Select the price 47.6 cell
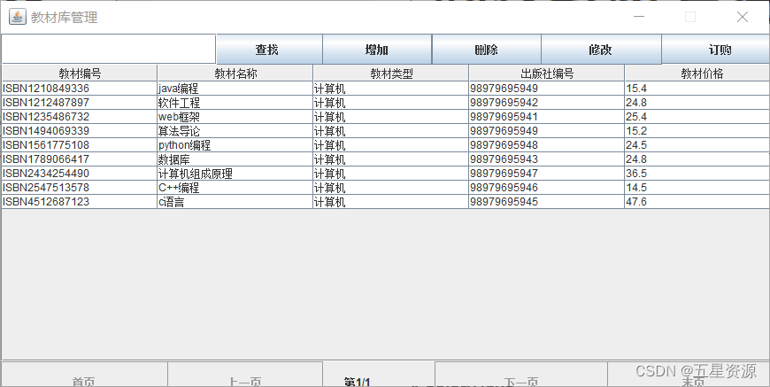The height and width of the screenshot is (387, 770). point(697,202)
